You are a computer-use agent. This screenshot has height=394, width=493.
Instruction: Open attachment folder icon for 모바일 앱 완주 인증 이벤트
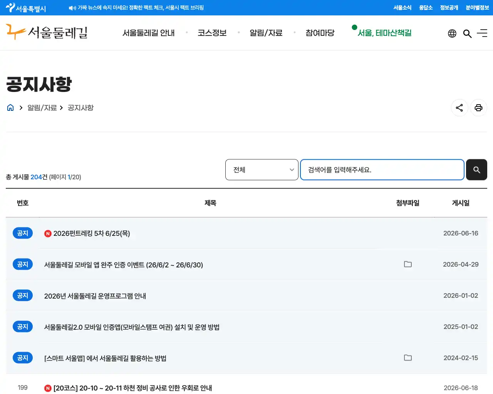pos(408,264)
